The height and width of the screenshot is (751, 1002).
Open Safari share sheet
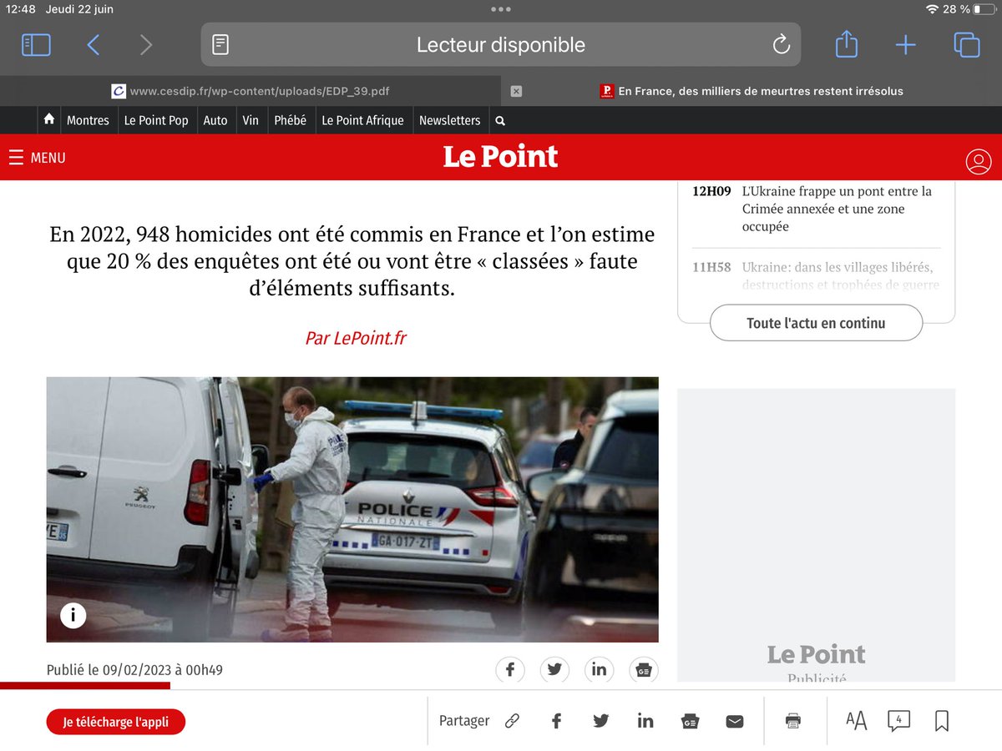click(x=847, y=43)
